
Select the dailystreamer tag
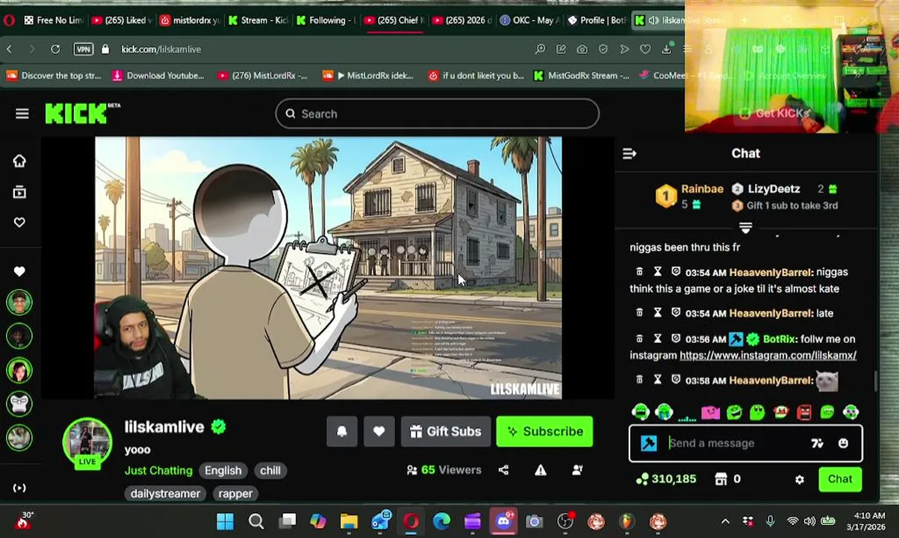click(165, 493)
